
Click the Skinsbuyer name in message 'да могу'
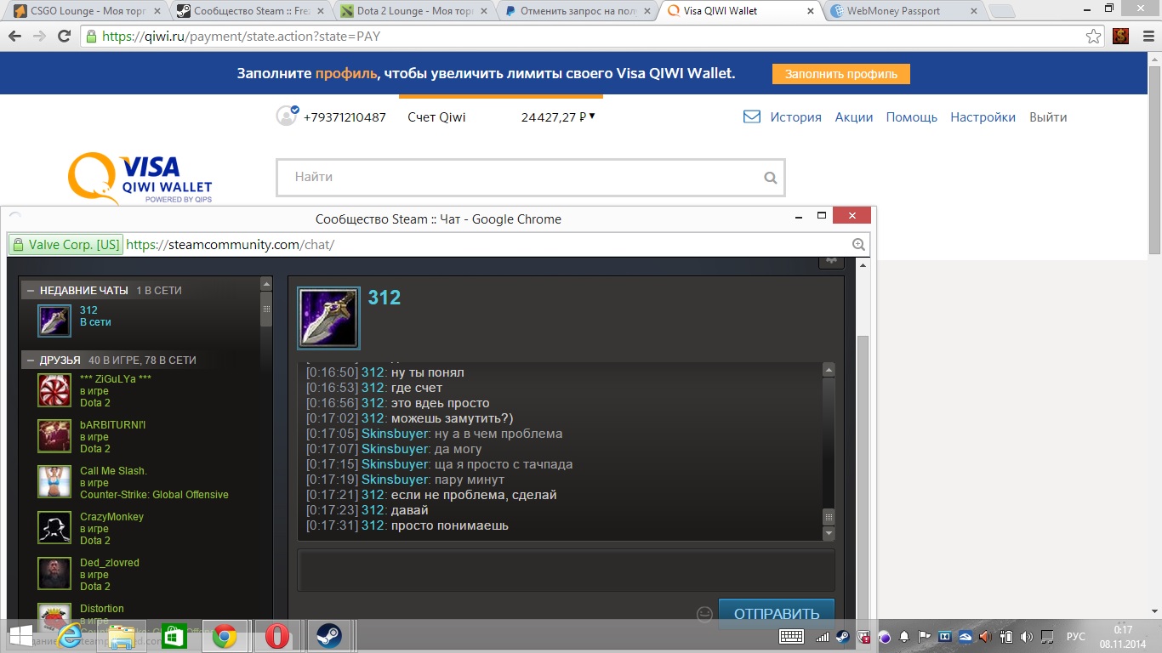(395, 449)
